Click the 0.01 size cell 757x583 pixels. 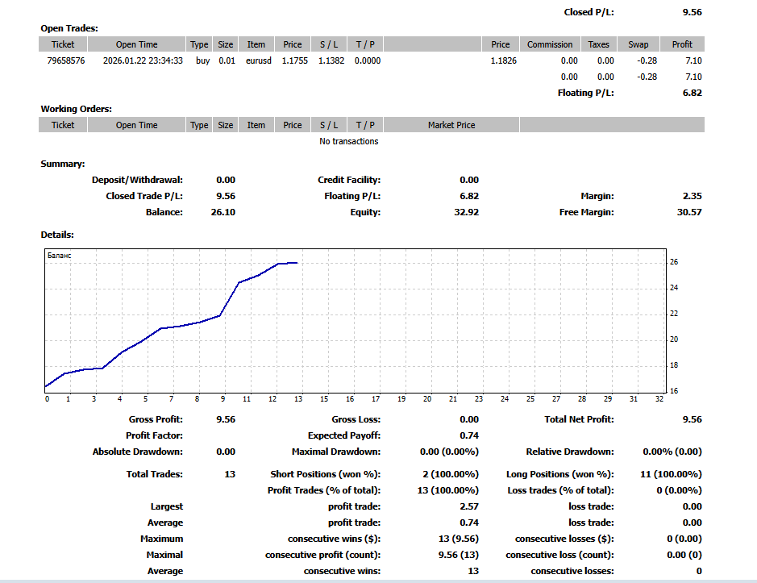227,60
